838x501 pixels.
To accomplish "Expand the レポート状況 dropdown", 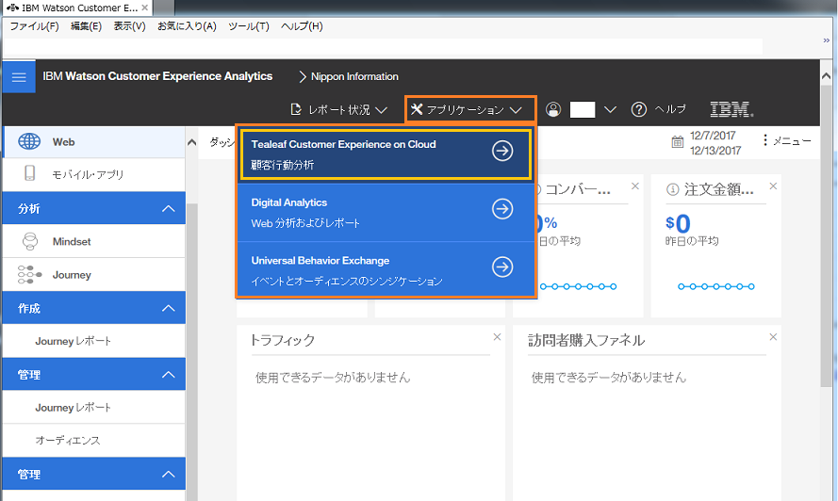I will coord(381,110).
